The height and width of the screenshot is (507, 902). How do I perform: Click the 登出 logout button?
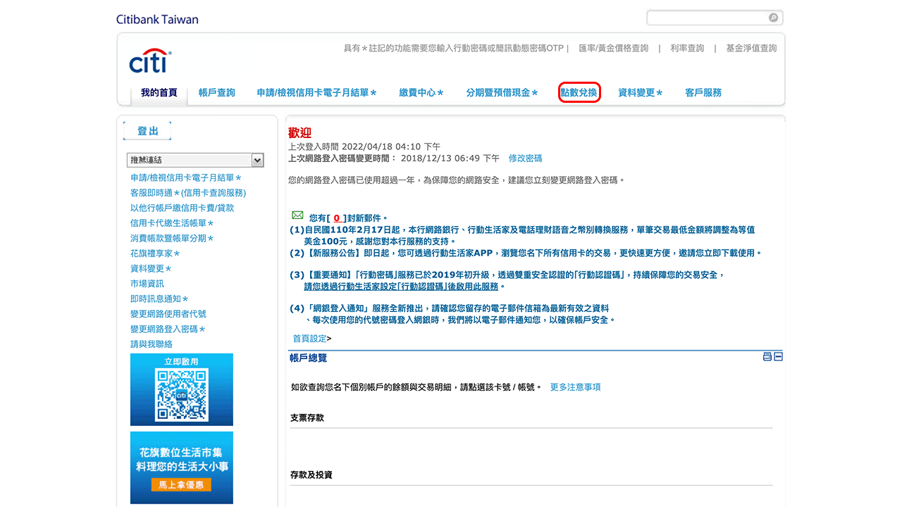[147, 131]
